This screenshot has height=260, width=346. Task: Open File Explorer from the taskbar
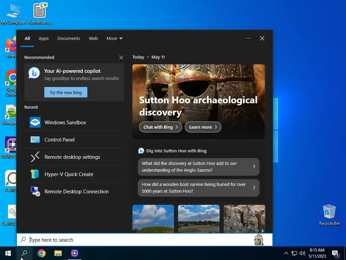(x=58, y=253)
